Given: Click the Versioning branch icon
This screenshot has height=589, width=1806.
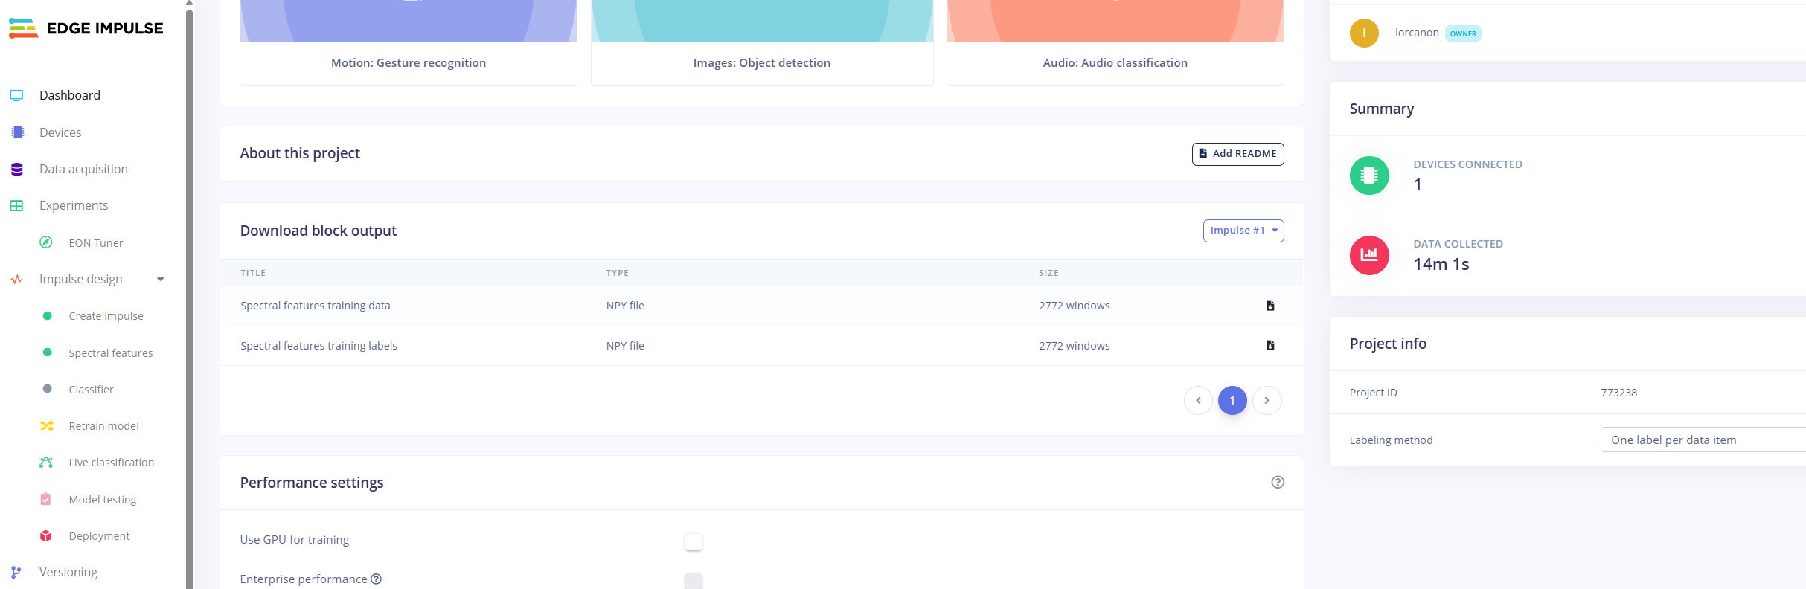Looking at the screenshot, I should click(x=16, y=572).
